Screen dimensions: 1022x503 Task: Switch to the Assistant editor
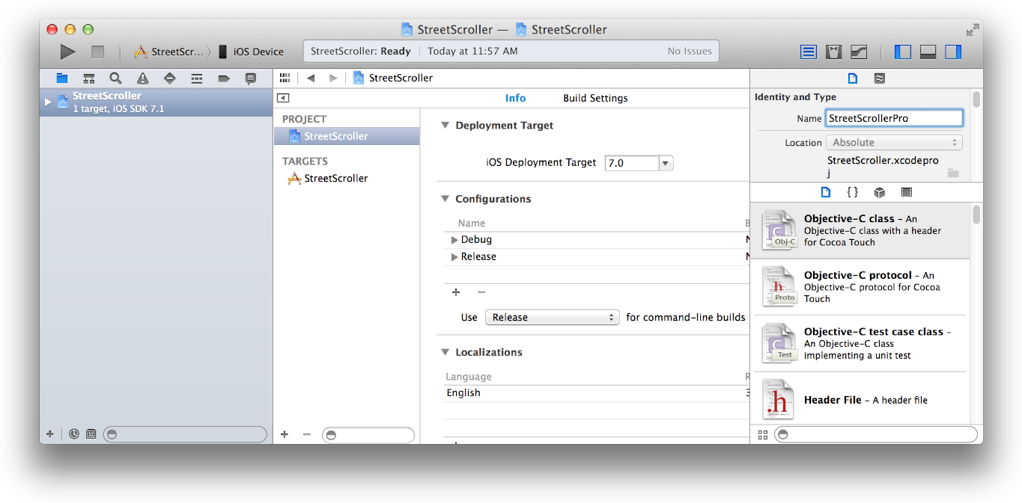click(x=833, y=52)
